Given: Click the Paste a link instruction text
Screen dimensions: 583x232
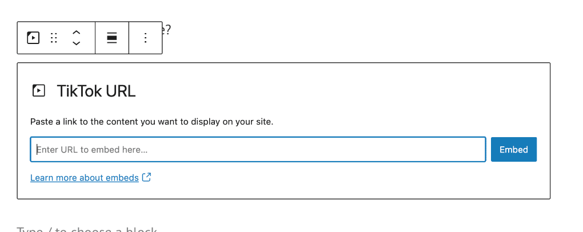Looking at the screenshot, I should (x=151, y=122).
